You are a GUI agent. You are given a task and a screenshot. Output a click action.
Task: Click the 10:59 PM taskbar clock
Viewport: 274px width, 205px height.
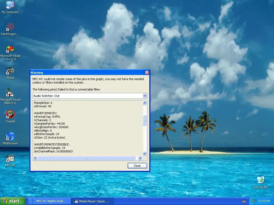click(264, 201)
